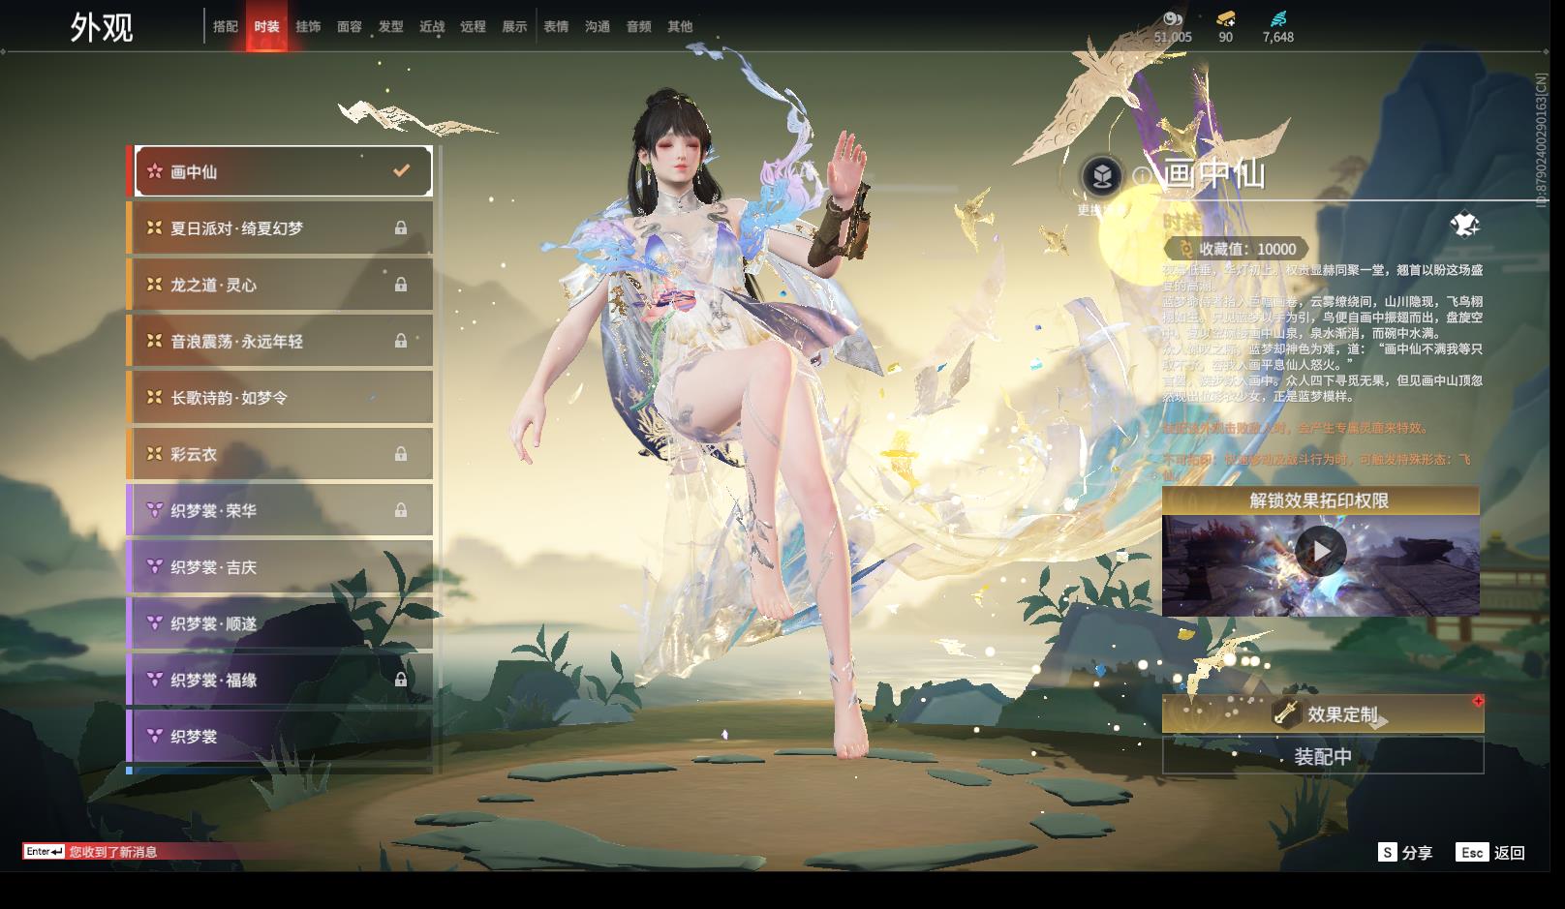Click the Esc 返回 back button
The height and width of the screenshot is (909, 1565).
(x=1490, y=852)
